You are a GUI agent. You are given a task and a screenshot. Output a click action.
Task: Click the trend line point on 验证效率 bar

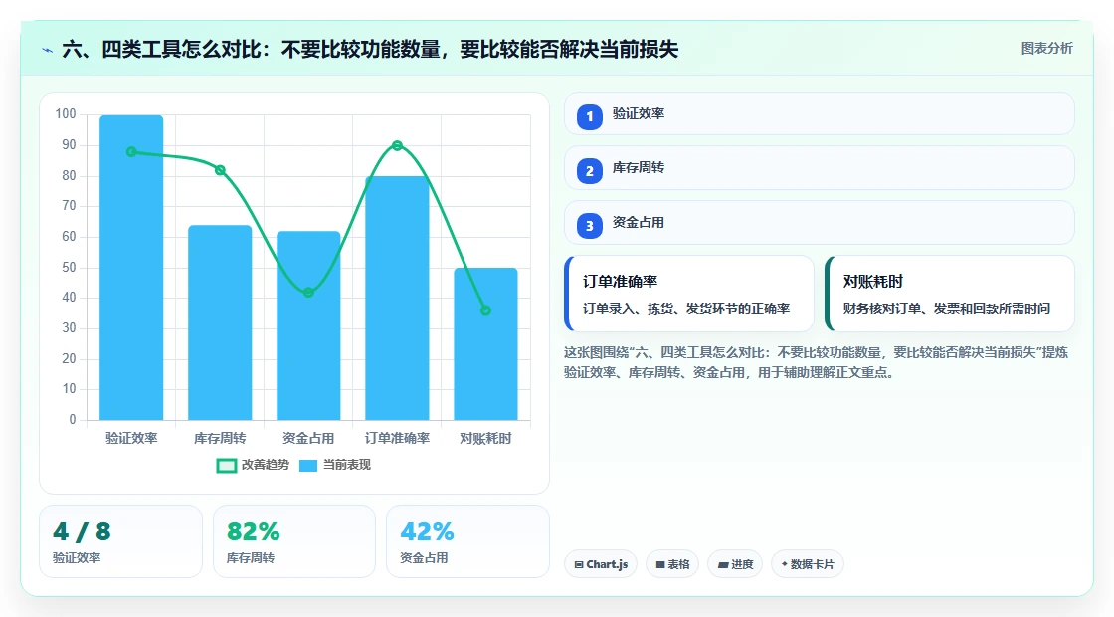(x=131, y=152)
